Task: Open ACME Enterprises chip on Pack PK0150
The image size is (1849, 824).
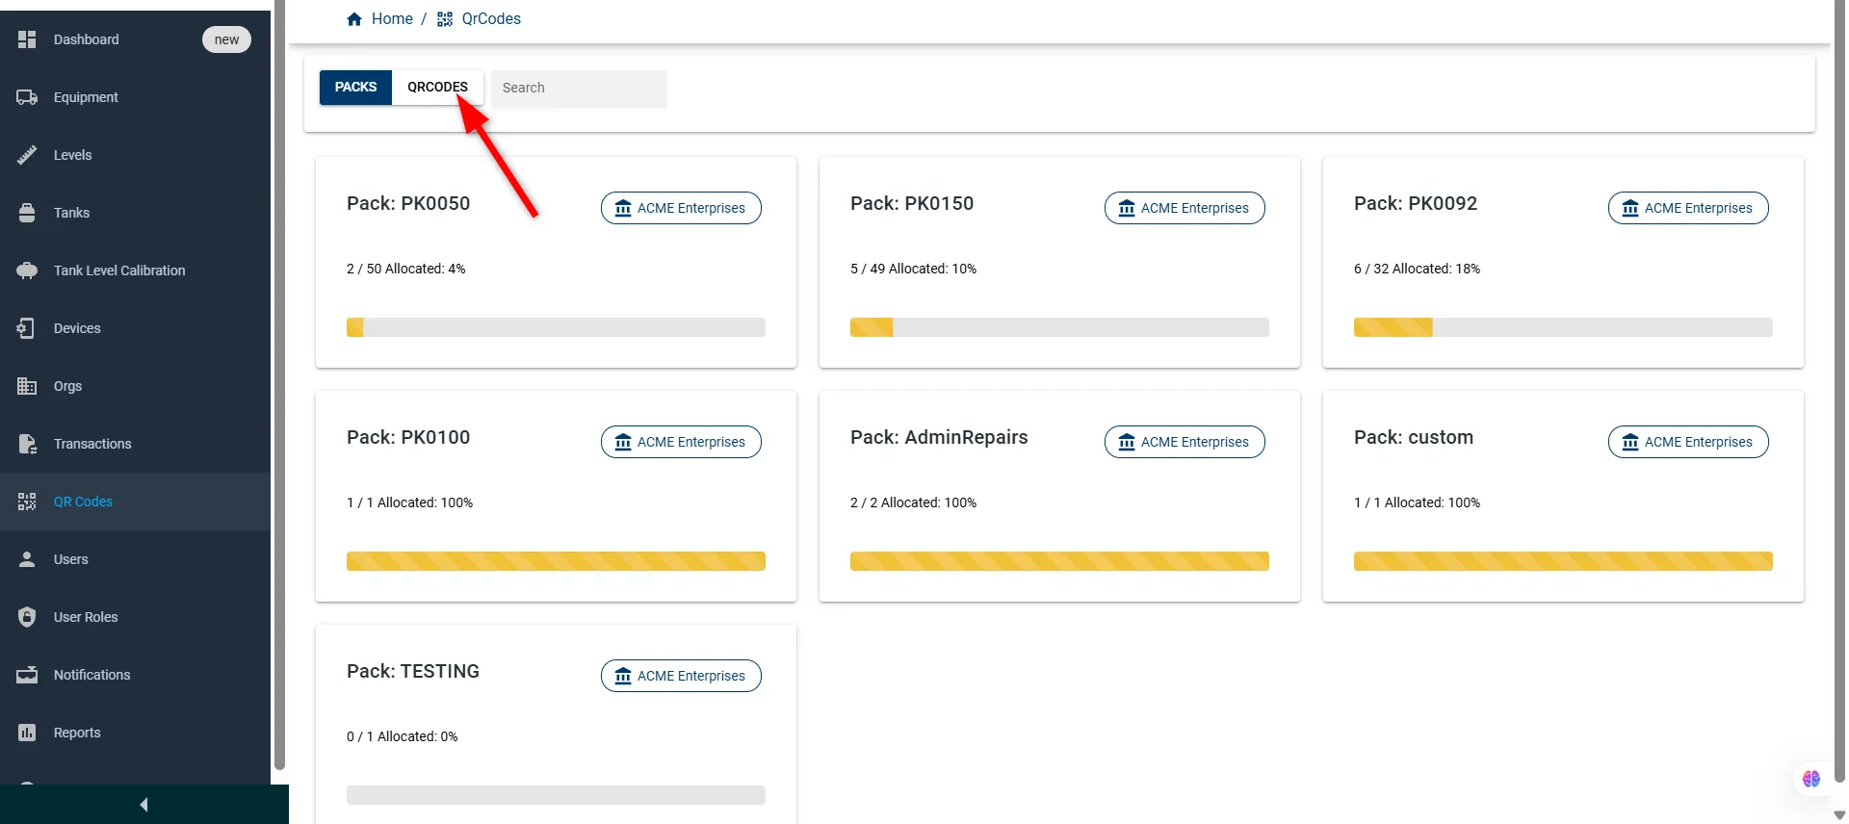Action: click(1185, 208)
